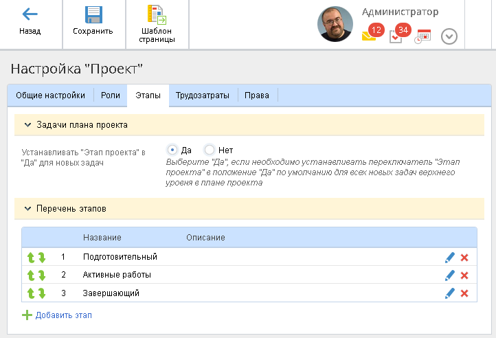Delete the Активные работы stage with red X
The width and height of the screenshot is (496, 338).
(464, 275)
